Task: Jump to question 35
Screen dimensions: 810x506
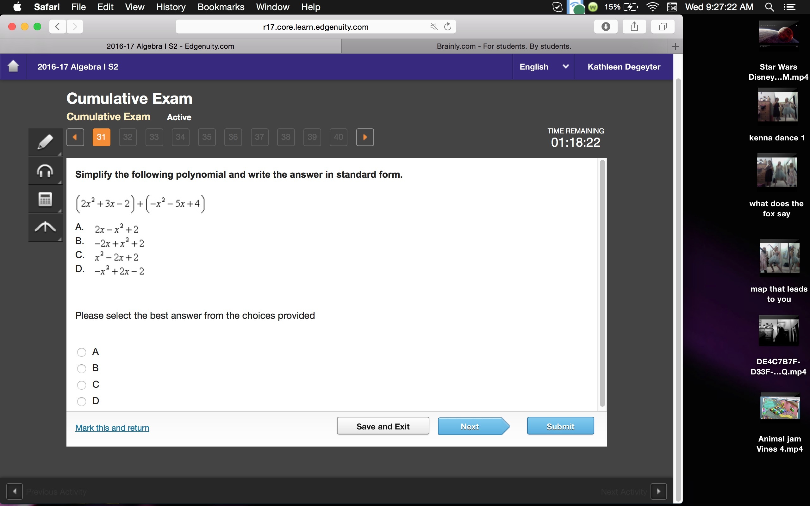Action: (207, 137)
